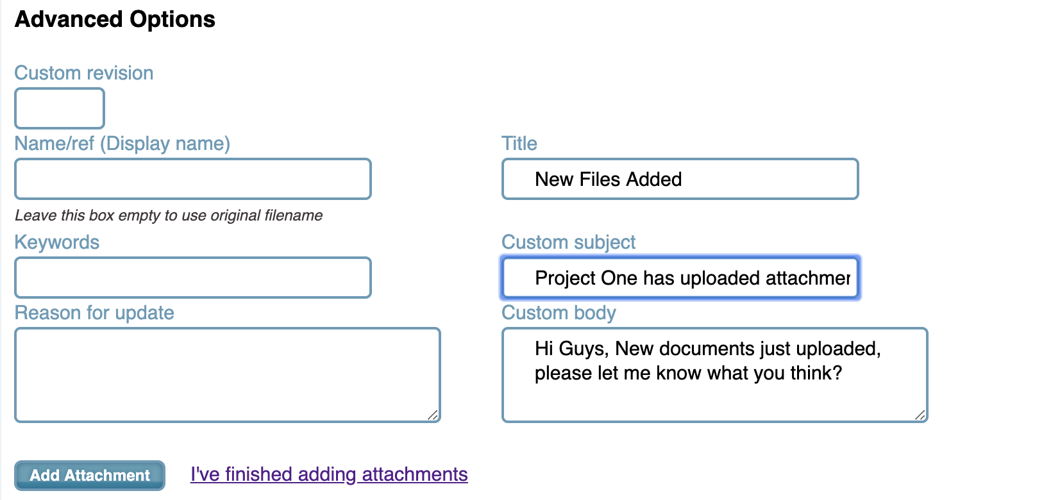Click the Custom revision label text
Screen dimensions: 1060x500
coord(84,73)
